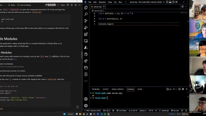Image resolution: width=206 pixels, height=116 pixels.
Task: Change Spaces: 2 indentation setting
Action: [x=143, y=111]
